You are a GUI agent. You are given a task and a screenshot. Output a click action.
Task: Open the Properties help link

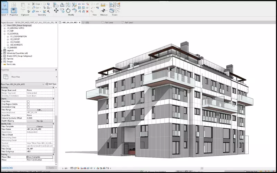[x=7, y=167]
